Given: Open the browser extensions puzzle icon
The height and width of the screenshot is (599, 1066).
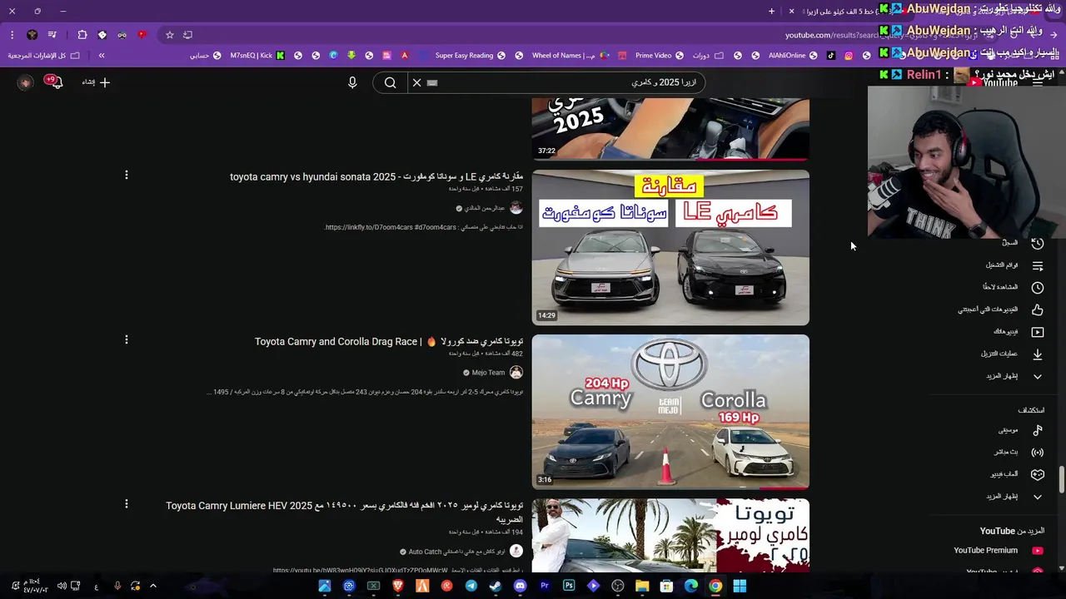Looking at the screenshot, I should point(82,35).
